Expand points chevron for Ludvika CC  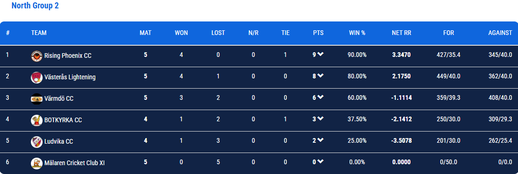point(321,140)
